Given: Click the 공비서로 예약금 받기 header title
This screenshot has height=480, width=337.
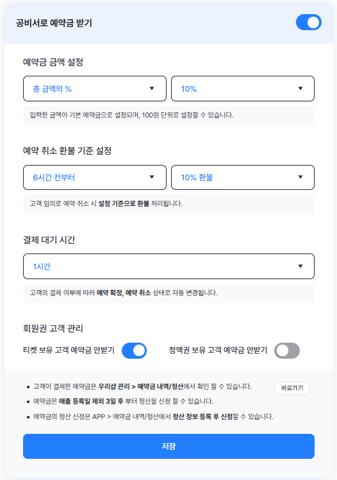Looking at the screenshot, I should pos(54,23).
